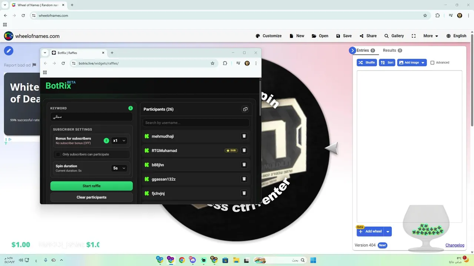Viewport: 474px width, 266px height.
Task: Click the SUB badge next to RTGMuhamad
Action: point(231,150)
